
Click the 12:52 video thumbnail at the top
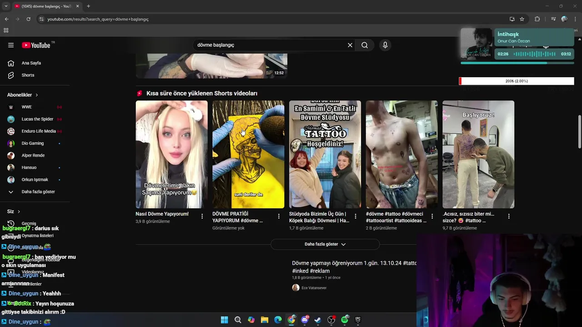tap(211, 65)
